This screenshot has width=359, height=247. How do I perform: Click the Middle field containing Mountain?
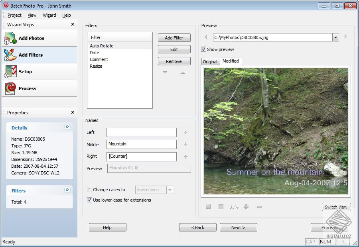pyautogui.click(x=142, y=144)
